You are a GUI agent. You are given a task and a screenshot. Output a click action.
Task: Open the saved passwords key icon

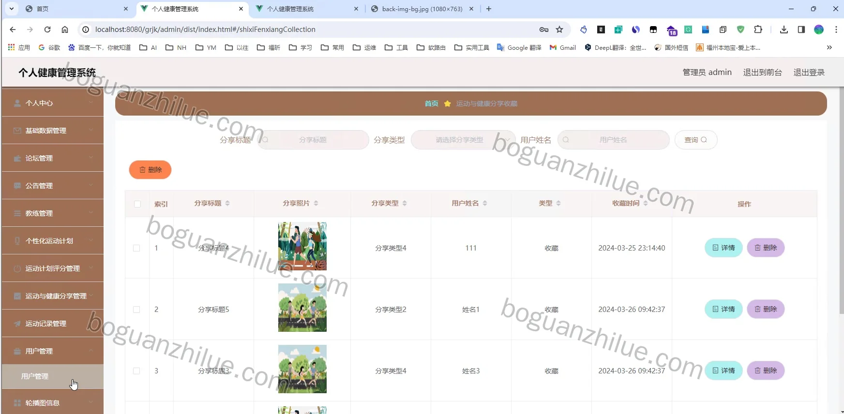544,30
